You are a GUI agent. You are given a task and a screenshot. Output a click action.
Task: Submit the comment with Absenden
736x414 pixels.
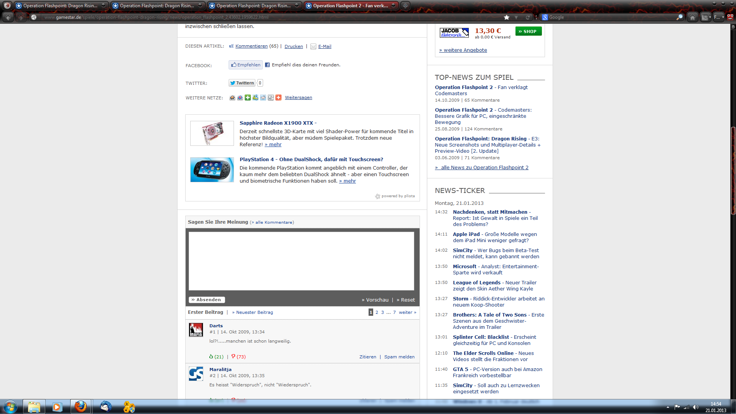(207, 300)
